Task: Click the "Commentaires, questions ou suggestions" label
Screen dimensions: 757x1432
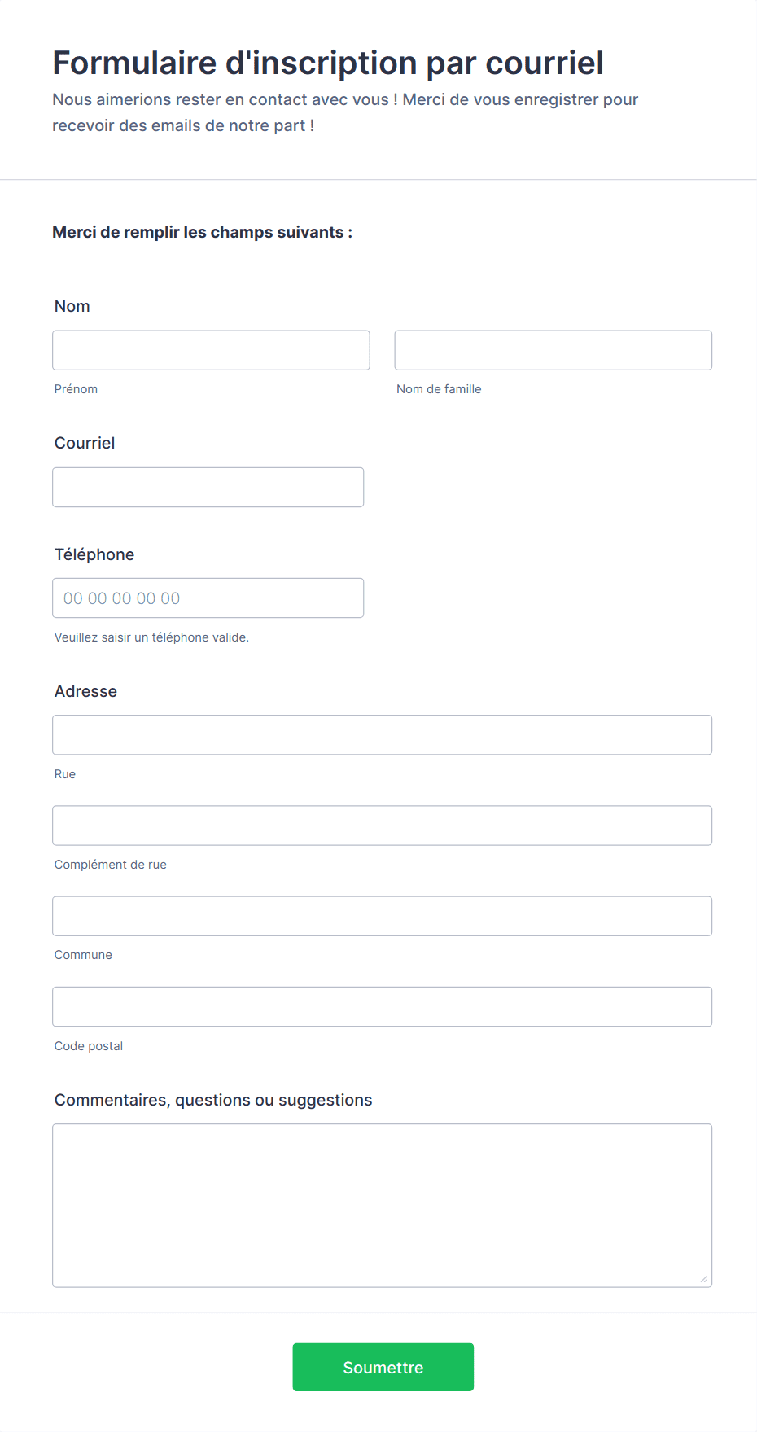Action: (x=213, y=1100)
